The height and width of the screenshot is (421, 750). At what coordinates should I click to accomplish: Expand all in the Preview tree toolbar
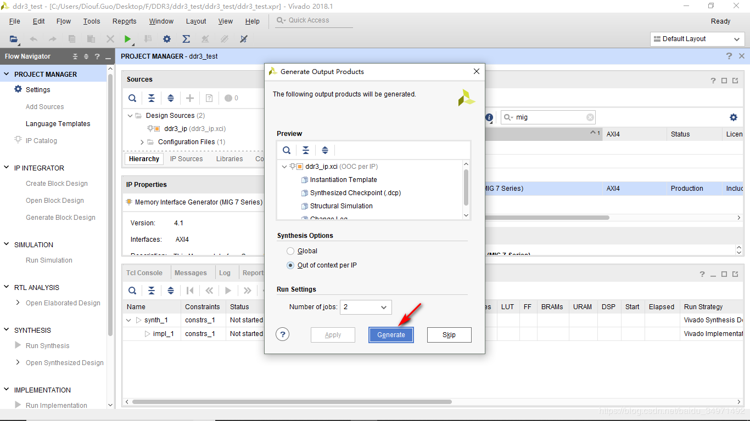tap(325, 150)
